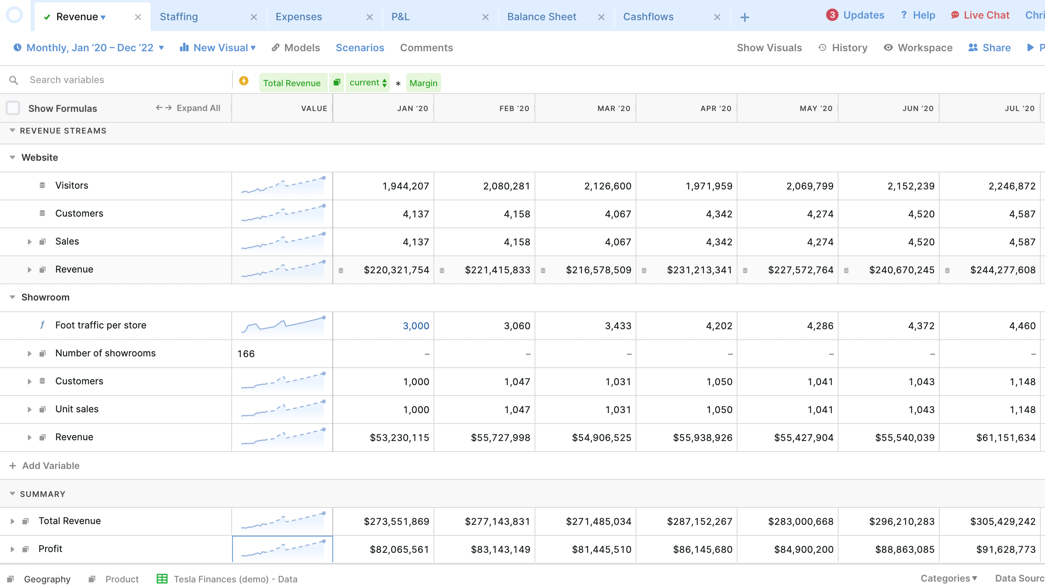Expand the Number of showrooms row

(x=29, y=353)
